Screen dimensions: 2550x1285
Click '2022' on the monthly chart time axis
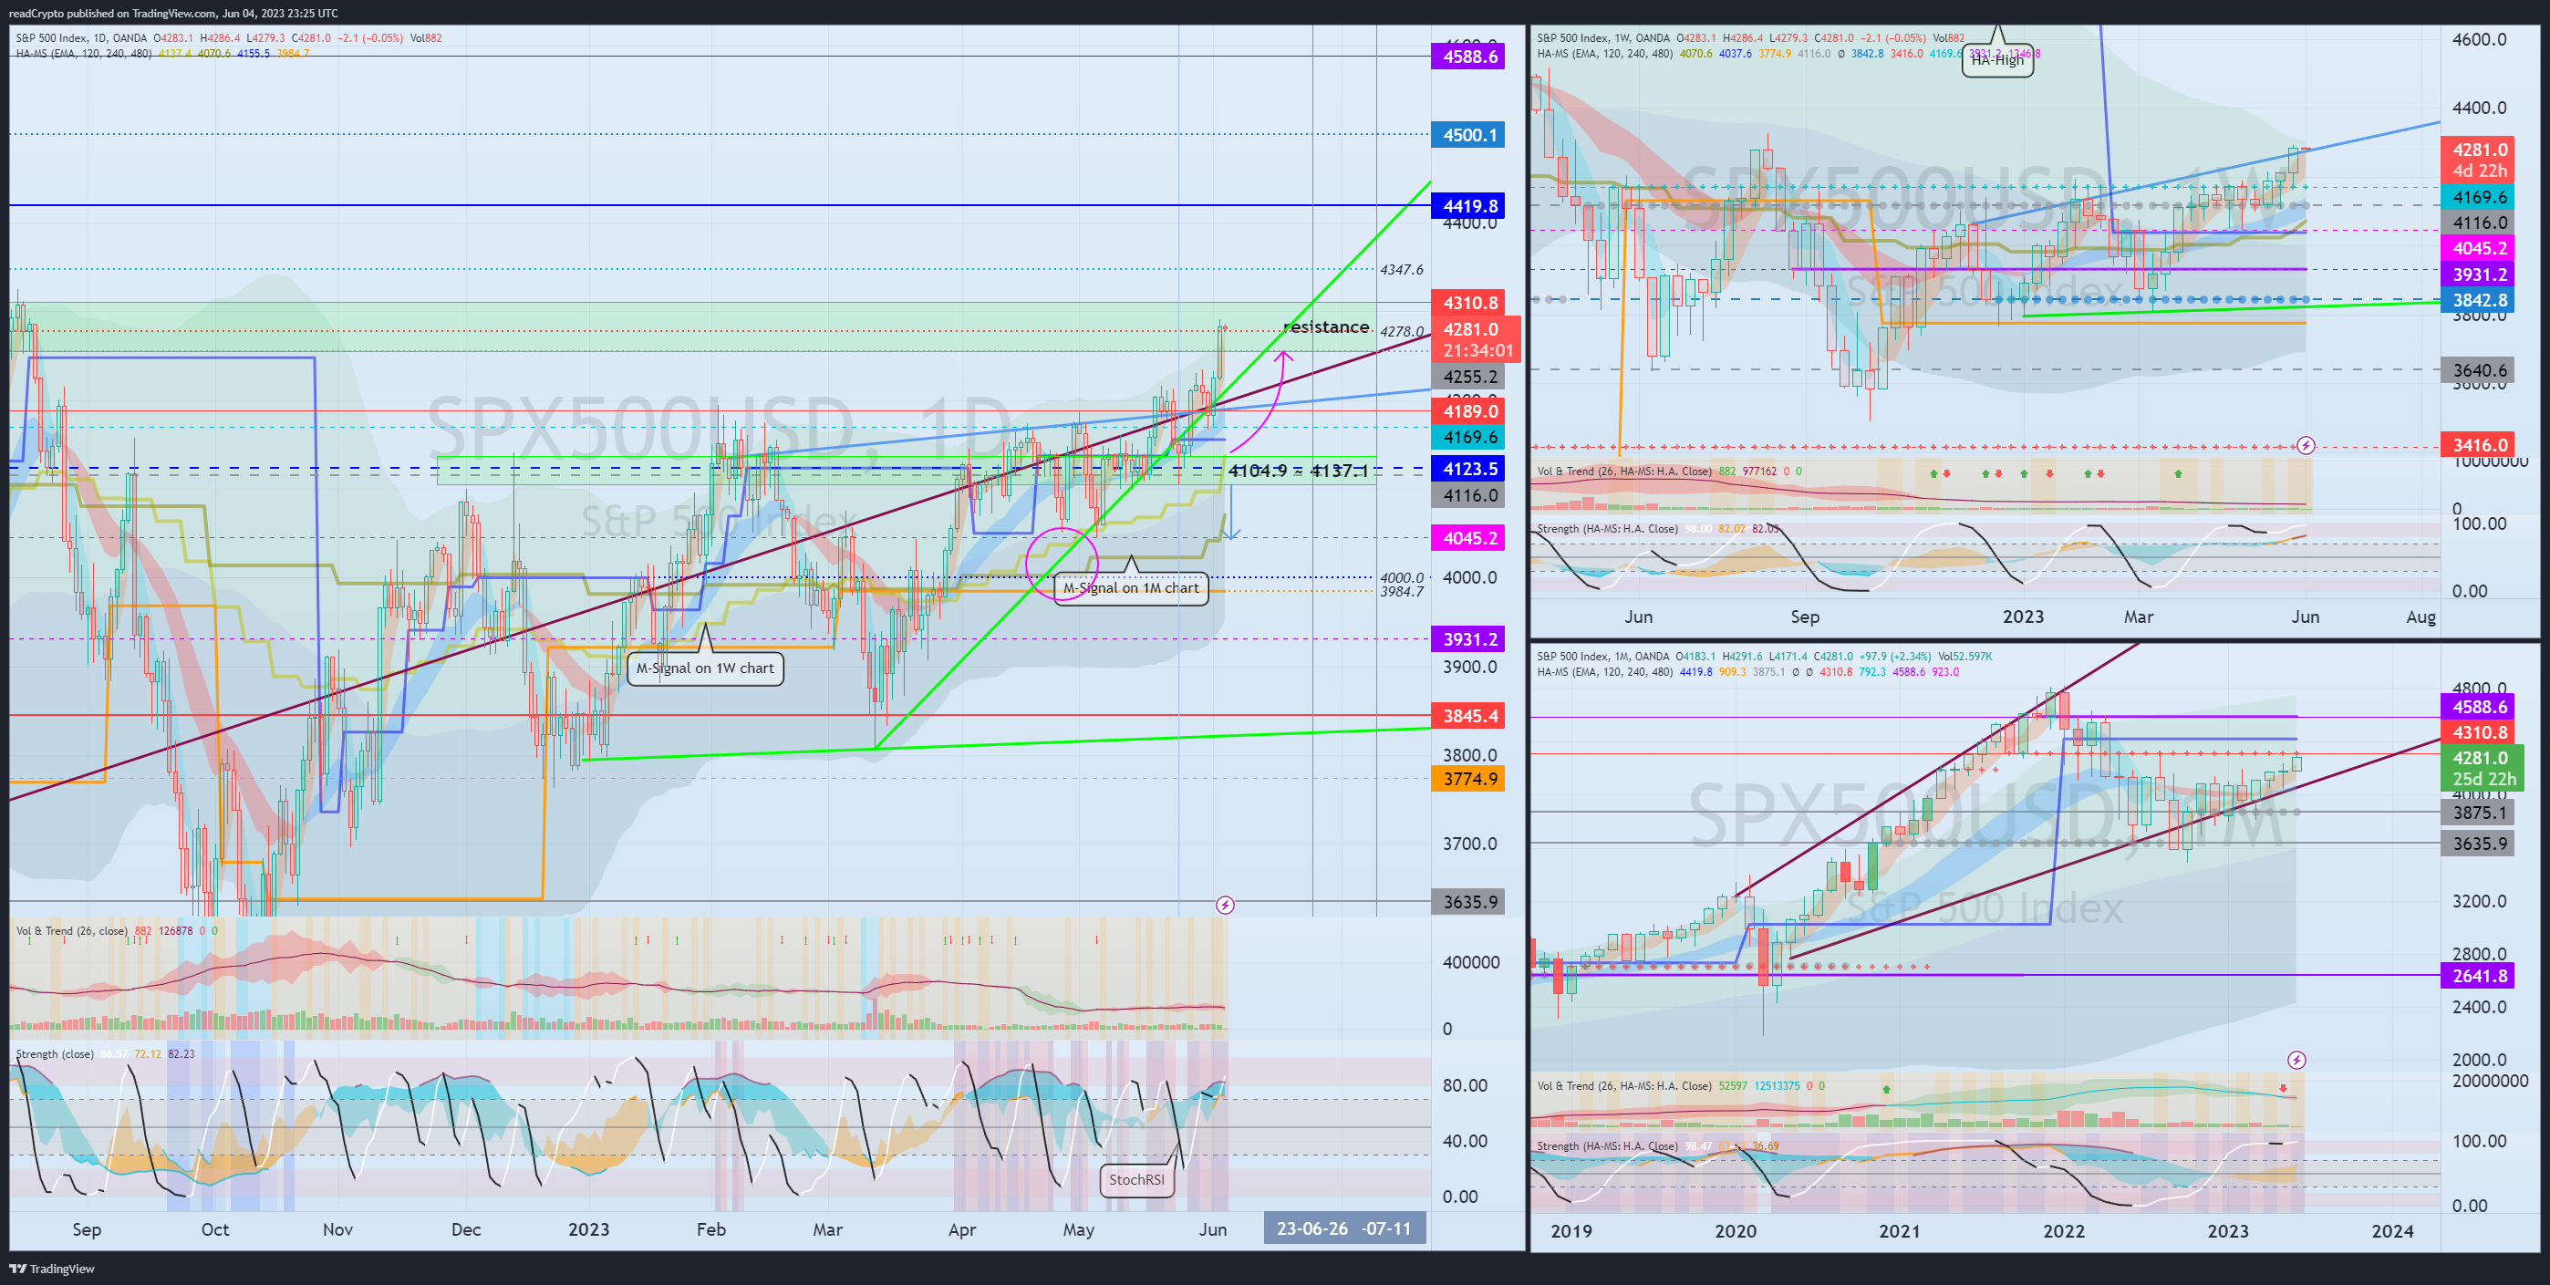2064,1231
